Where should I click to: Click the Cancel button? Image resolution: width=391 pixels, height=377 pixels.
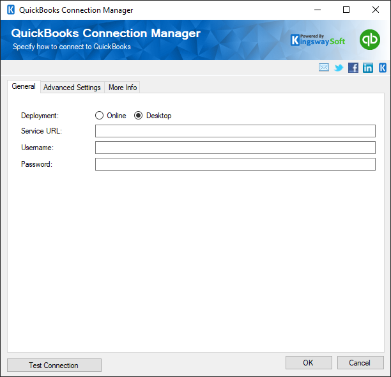(360, 363)
